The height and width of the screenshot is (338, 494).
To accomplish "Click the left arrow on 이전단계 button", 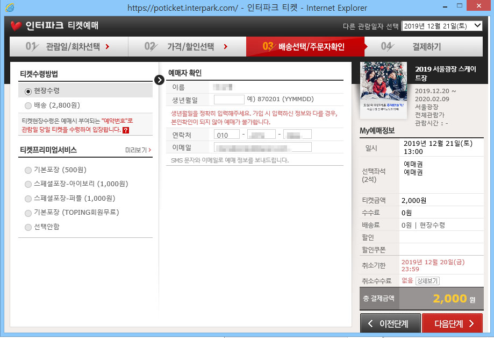I will click(x=370, y=323).
